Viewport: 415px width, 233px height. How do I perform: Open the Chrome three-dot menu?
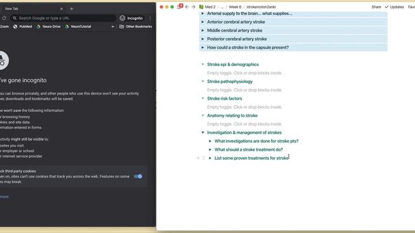coord(150,18)
